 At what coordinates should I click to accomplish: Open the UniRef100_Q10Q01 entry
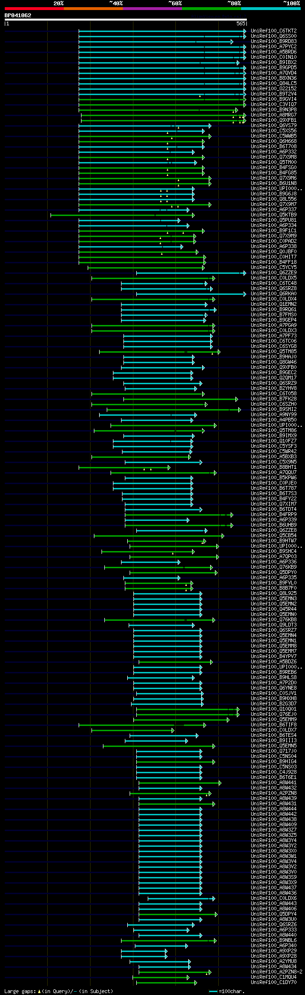tap(274, 709)
